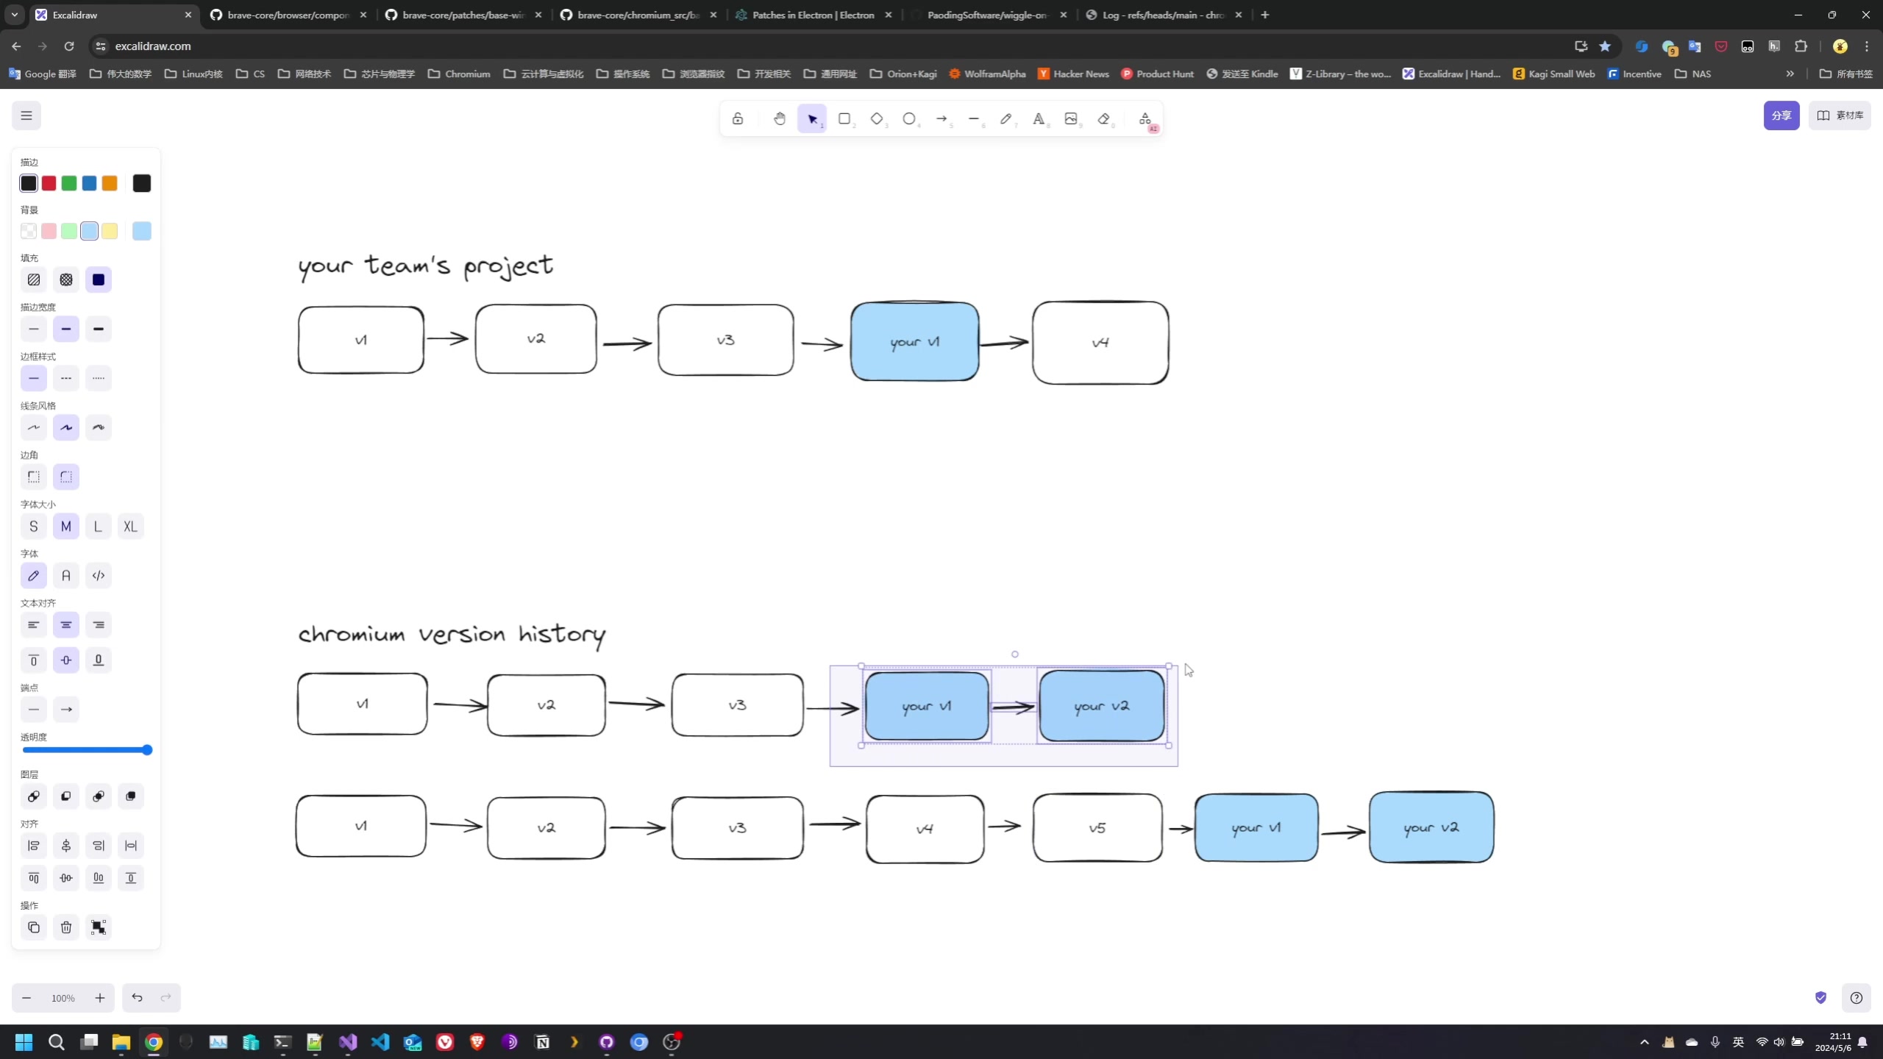The width and height of the screenshot is (1883, 1059).
Task: Select the eraser tool
Action: tap(1106, 119)
